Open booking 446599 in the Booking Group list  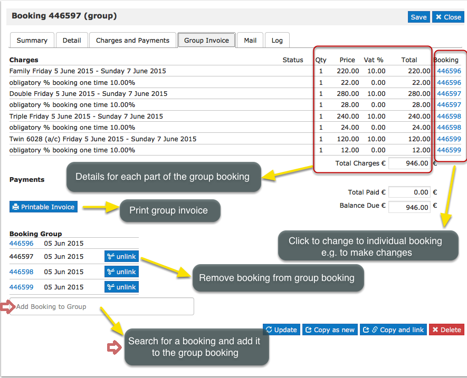[x=21, y=287]
